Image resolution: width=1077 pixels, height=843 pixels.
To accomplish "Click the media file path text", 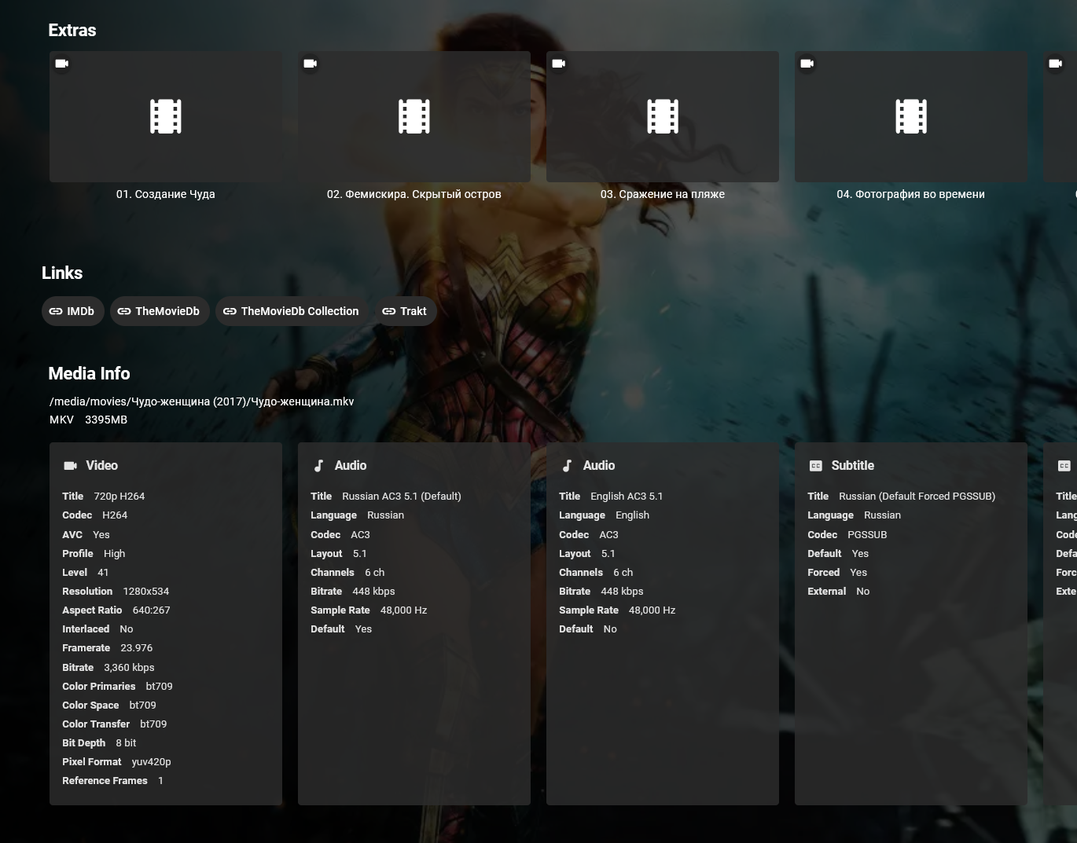I will [x=202, y=401].
